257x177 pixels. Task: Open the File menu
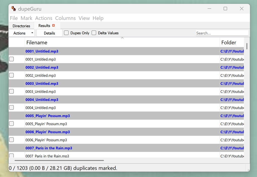point(14,18)
